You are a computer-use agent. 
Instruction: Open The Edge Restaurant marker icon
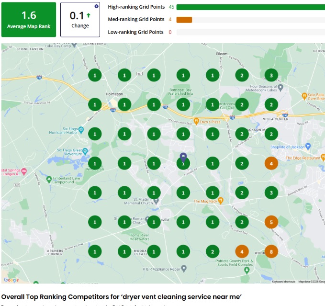[323, 158]
